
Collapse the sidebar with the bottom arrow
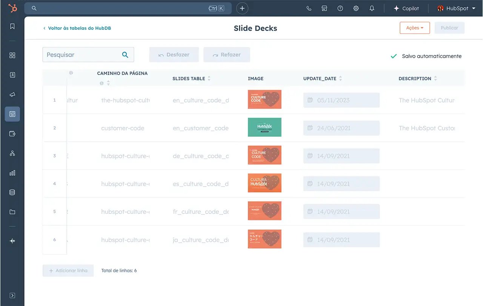click(12, 295)
